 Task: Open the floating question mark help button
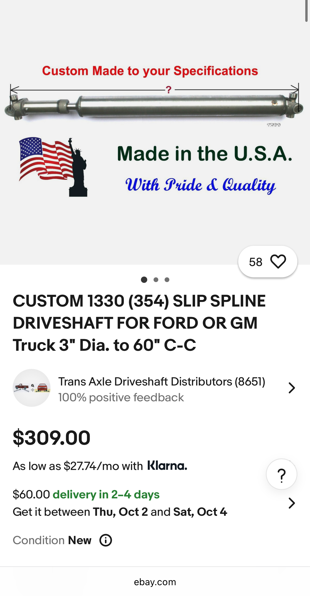coord(281,474)
